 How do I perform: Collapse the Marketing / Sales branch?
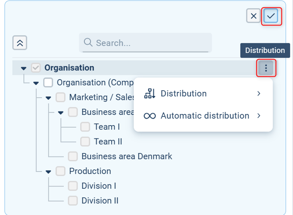(48, 98)
